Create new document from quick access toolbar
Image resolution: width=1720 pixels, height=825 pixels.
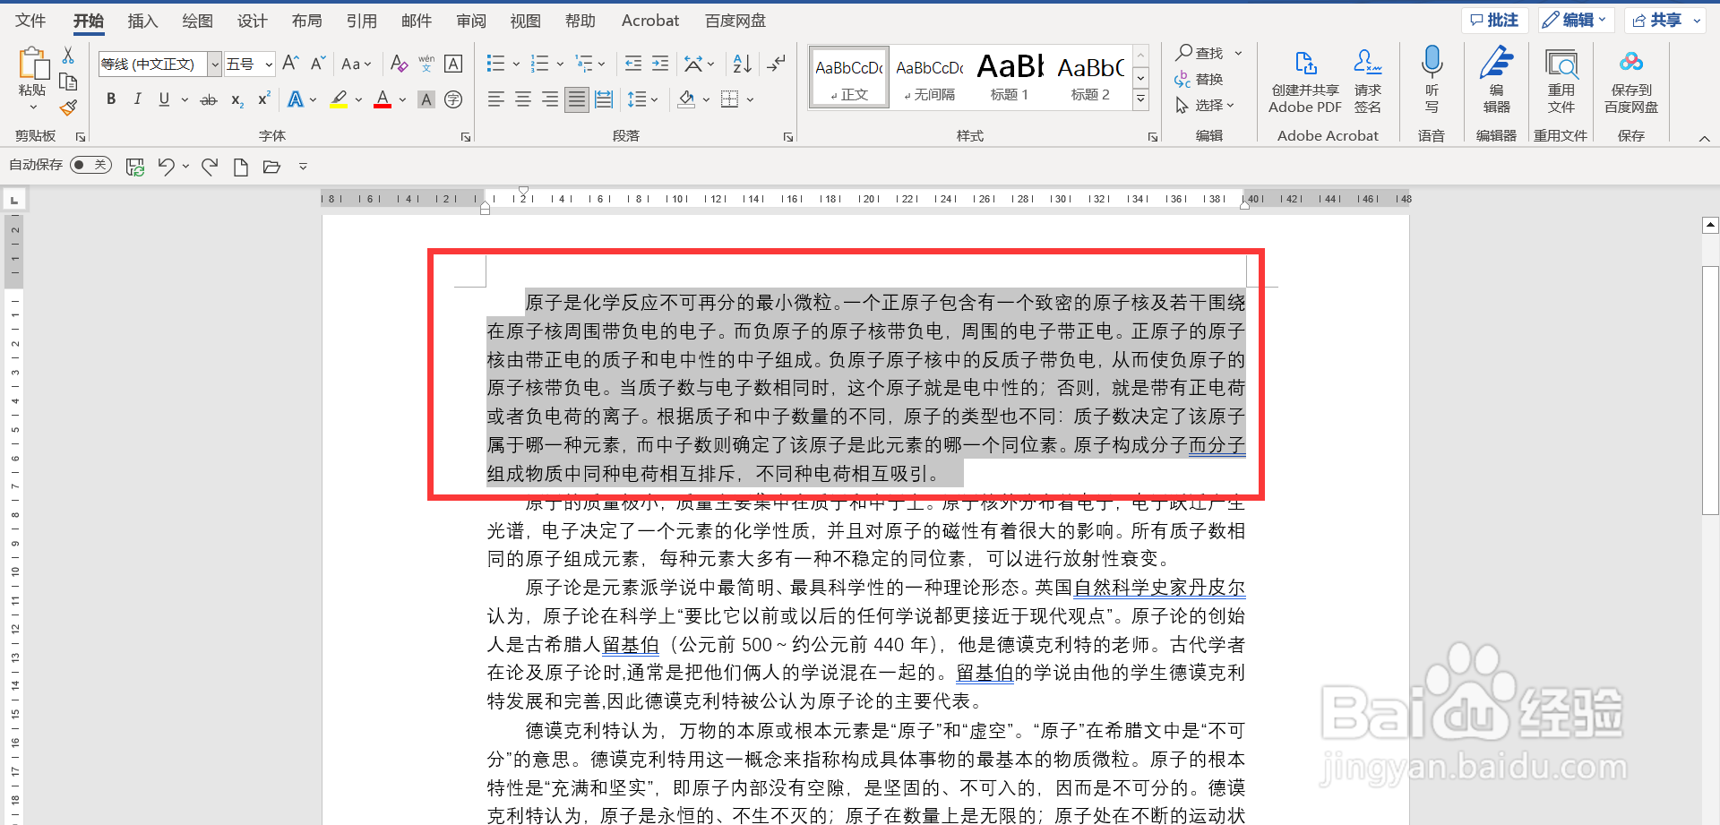(x=240, y=167)
